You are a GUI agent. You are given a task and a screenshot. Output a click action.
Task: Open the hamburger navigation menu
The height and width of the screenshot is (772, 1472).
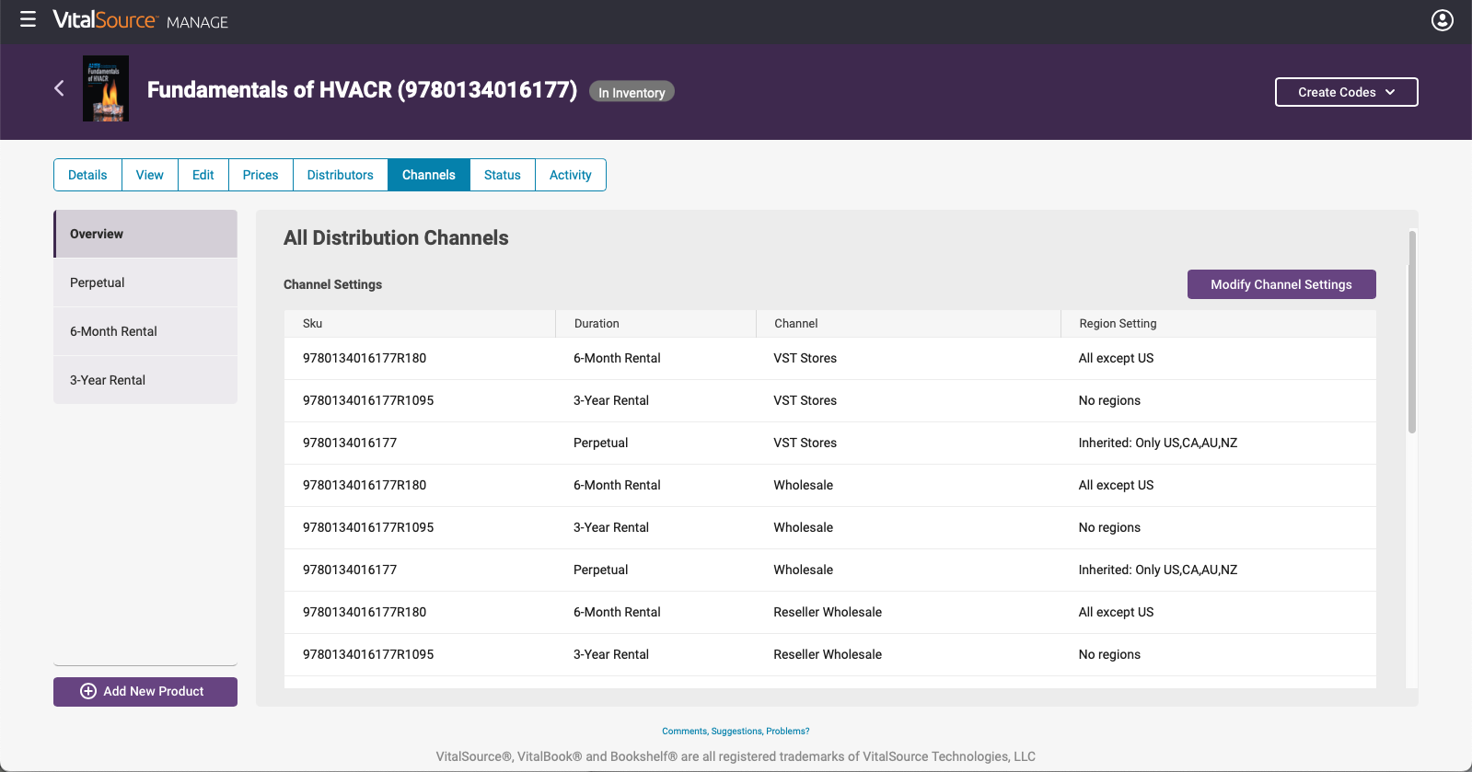pos(29,19)
